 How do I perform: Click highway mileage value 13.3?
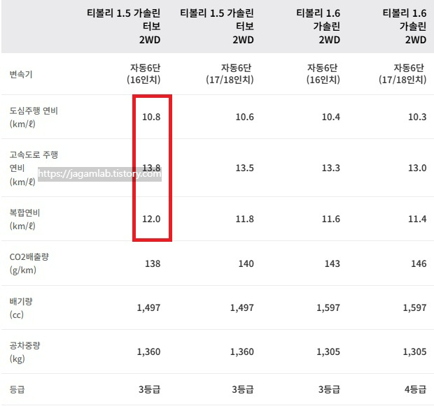pyautogui.click(x=331, y=168)
